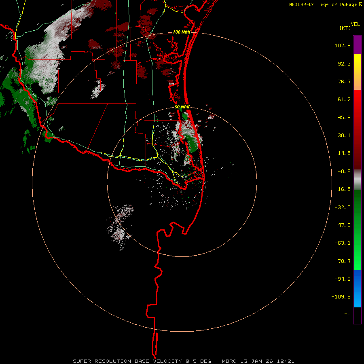Click the Super-Resolution Base Velocity caption text

point(183,361)
